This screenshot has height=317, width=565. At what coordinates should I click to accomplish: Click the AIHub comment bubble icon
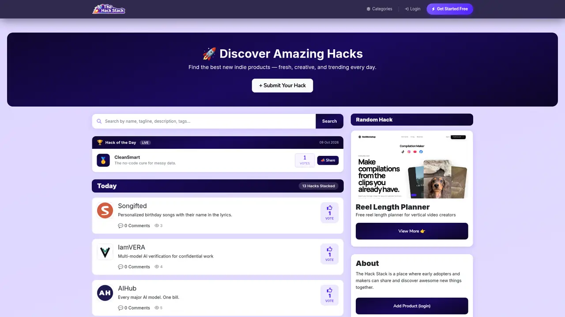tap(121, 308)
